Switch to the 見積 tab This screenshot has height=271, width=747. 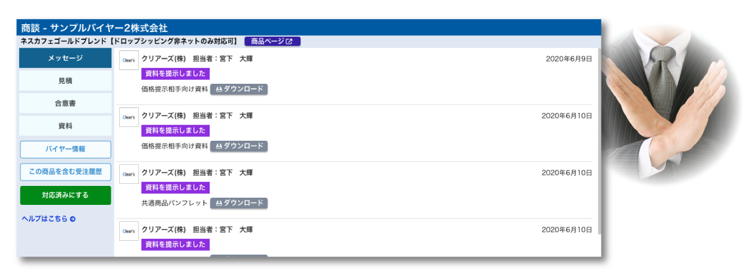click(66, 81)
